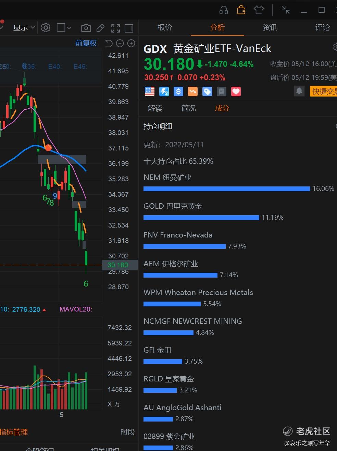
Task: Open the GOLD 巴里克黄金 holding
Action: click(173, 206)
